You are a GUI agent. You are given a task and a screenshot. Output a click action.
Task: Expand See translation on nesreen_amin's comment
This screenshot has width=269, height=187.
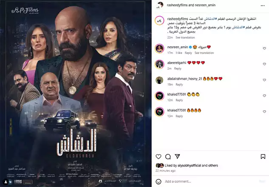[x=204, y=53]
